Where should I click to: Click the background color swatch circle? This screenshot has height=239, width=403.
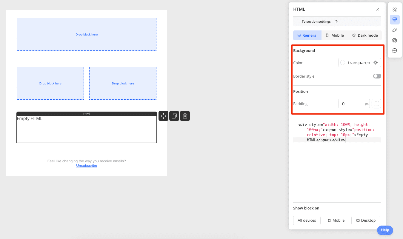343,63
